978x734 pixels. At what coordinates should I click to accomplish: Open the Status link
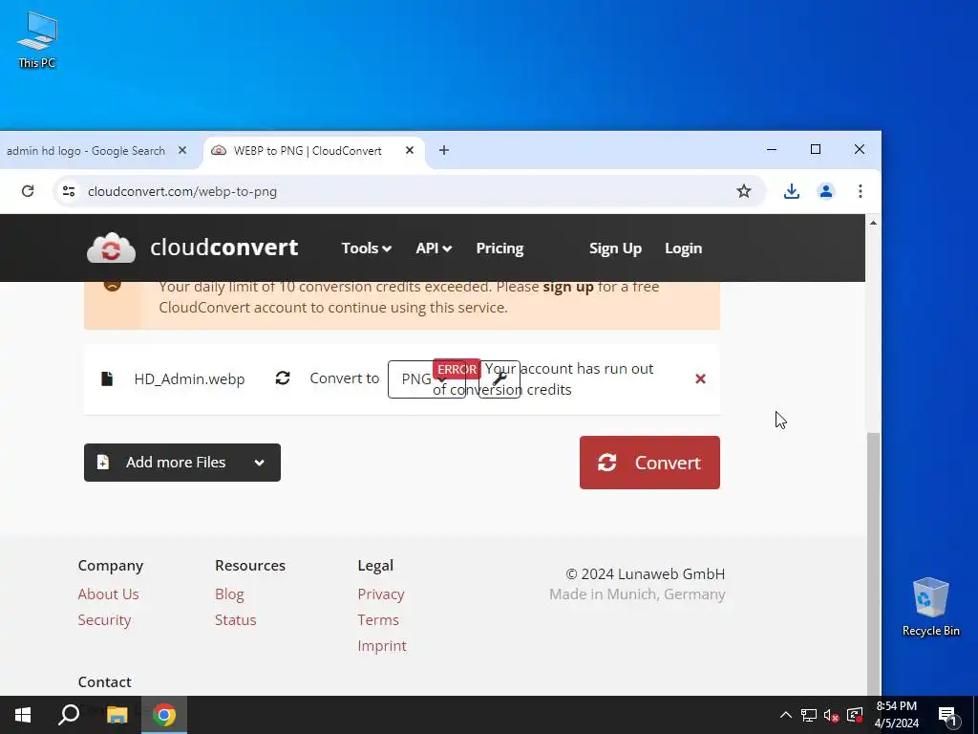[236, 619]
